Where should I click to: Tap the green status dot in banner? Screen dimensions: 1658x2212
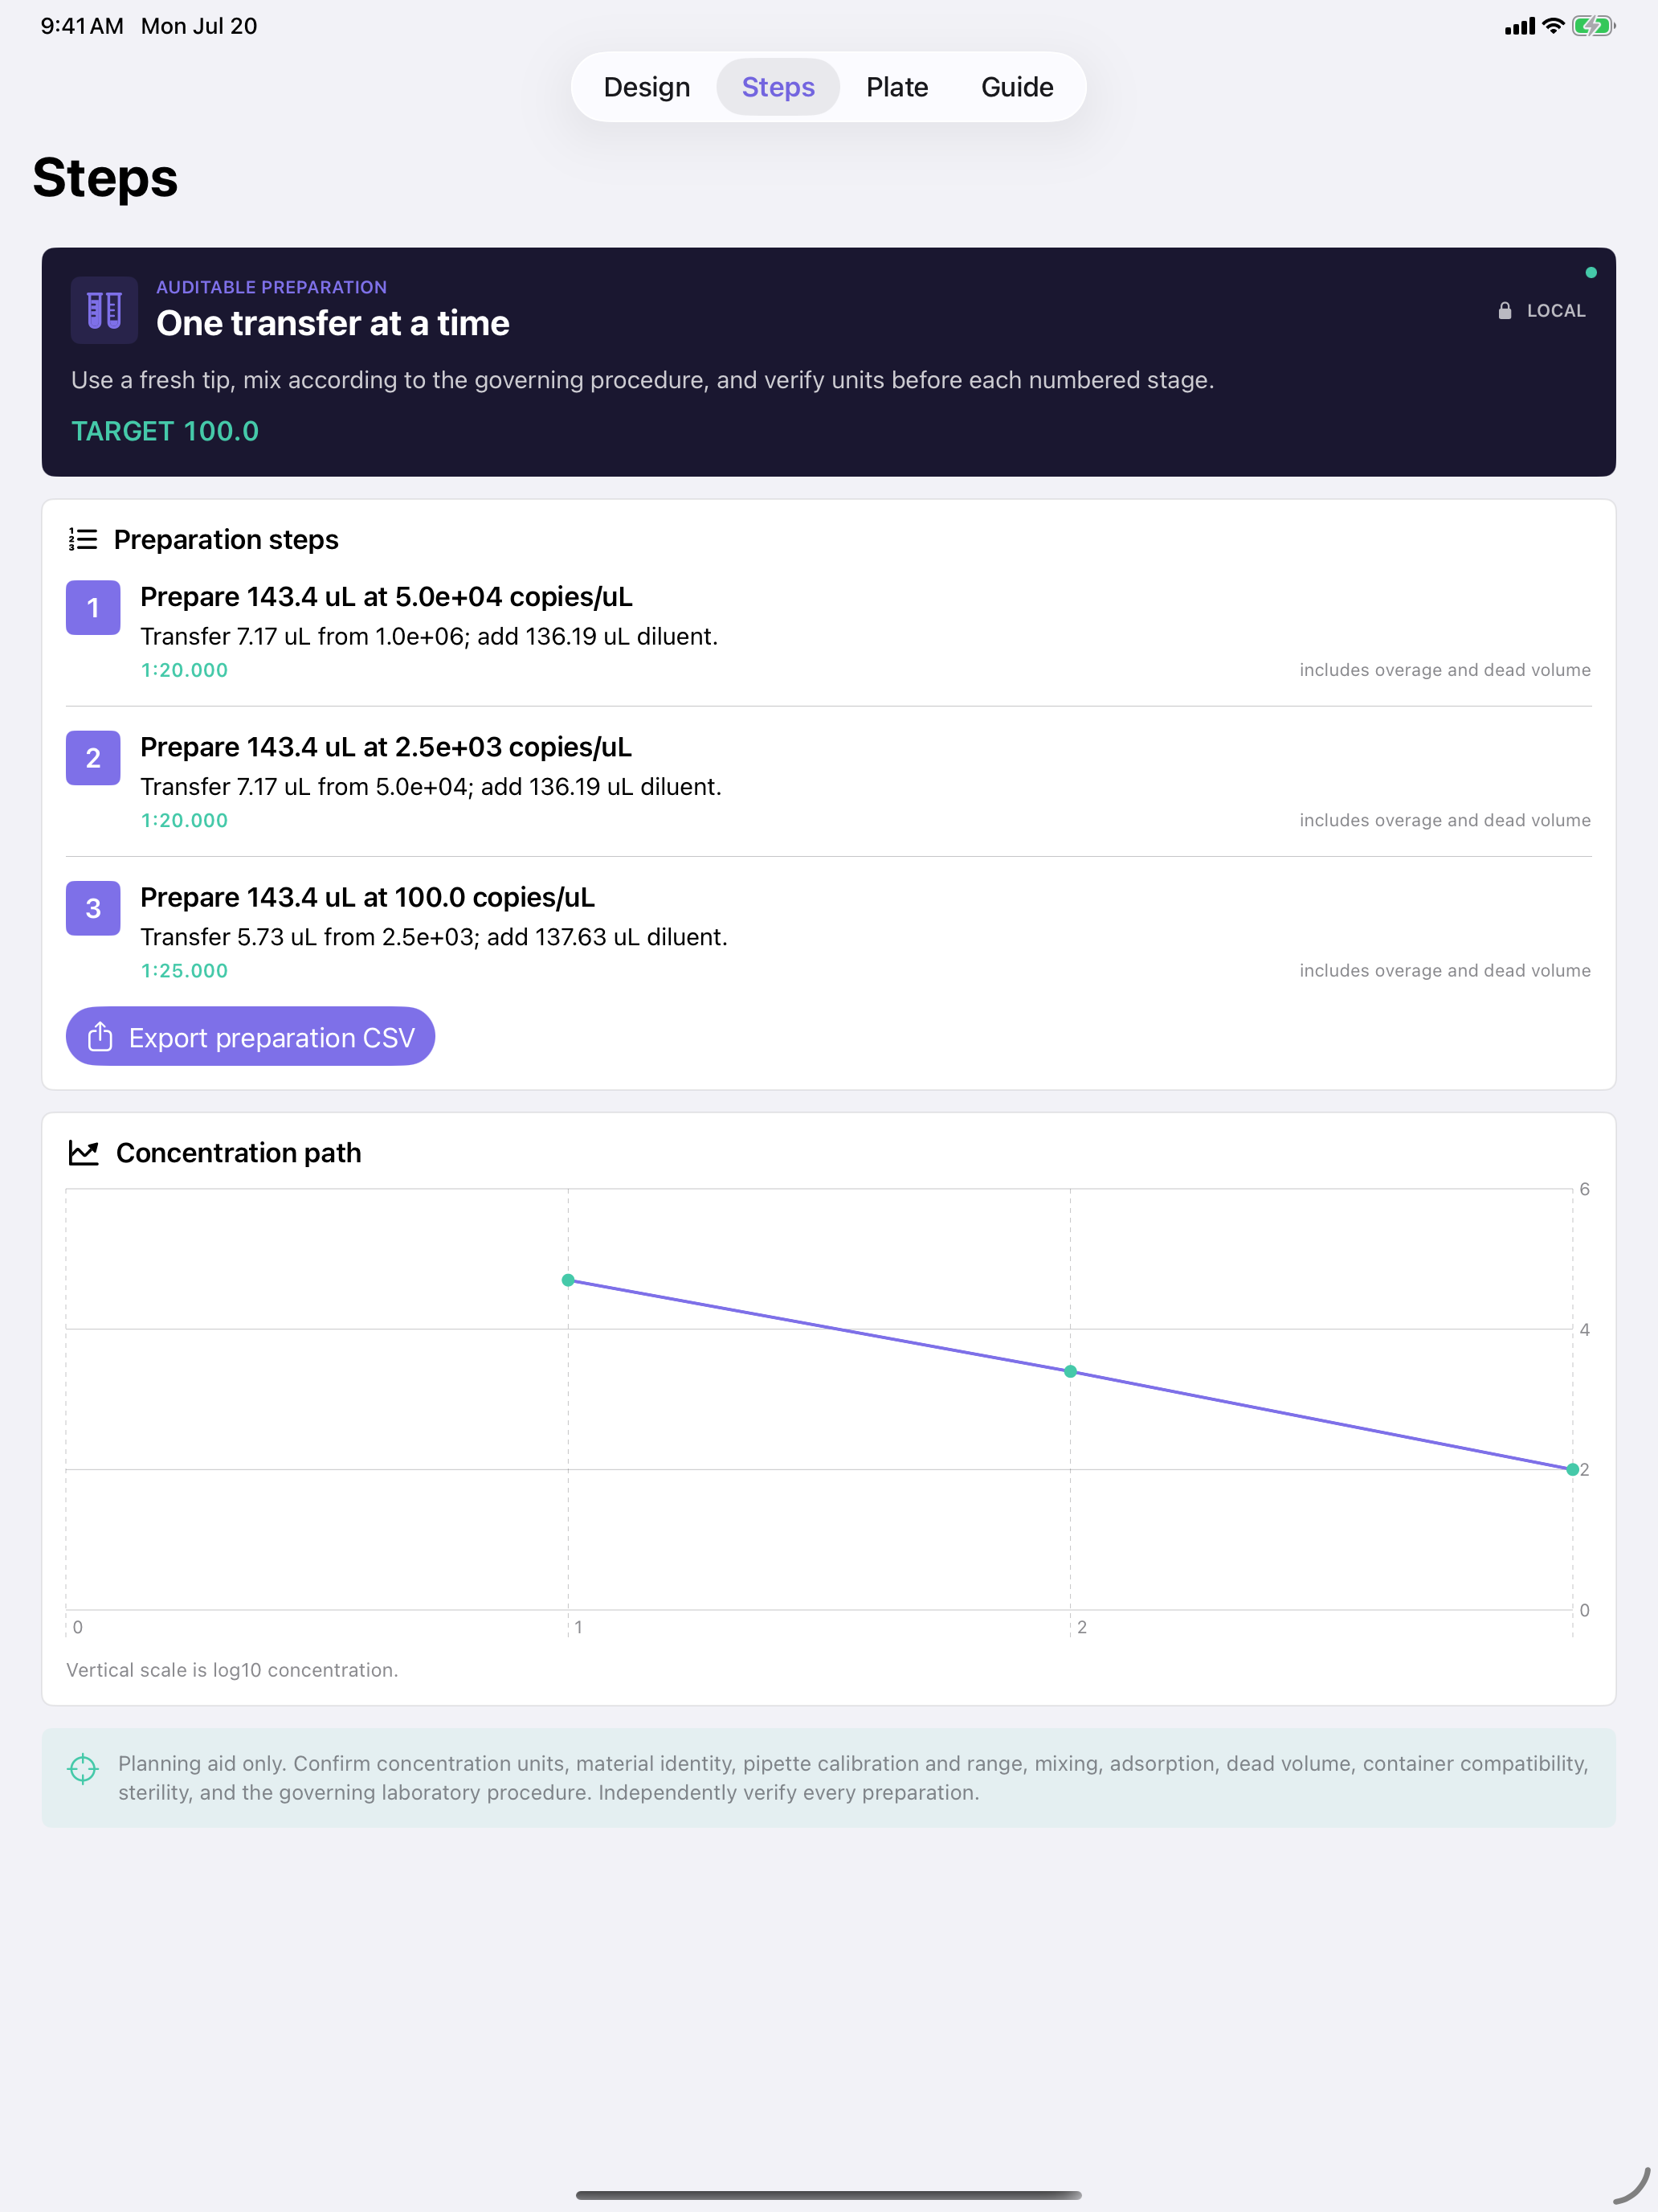(x=1590, y=272)
